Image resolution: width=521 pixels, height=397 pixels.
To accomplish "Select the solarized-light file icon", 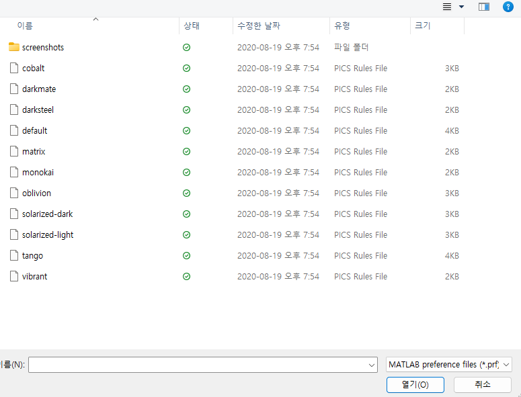I will click(x=14, y=234).
